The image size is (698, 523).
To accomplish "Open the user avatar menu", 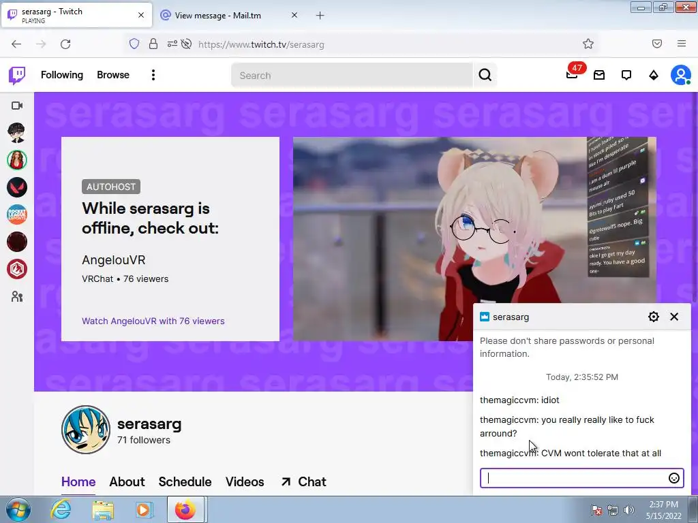I will (681, 75).
